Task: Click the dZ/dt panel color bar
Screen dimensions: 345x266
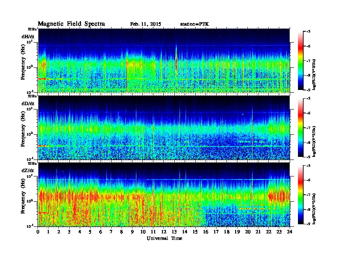Action: pyautogui.click(x=300, y=194)
